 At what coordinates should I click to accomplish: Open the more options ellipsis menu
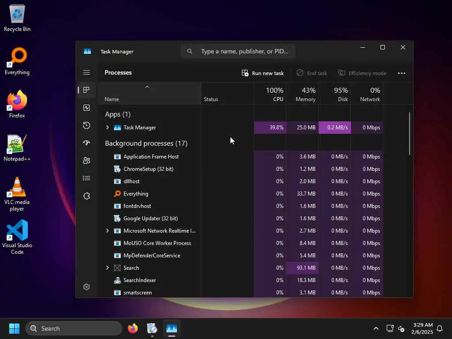pyautogui.click(x=402, y=73)
